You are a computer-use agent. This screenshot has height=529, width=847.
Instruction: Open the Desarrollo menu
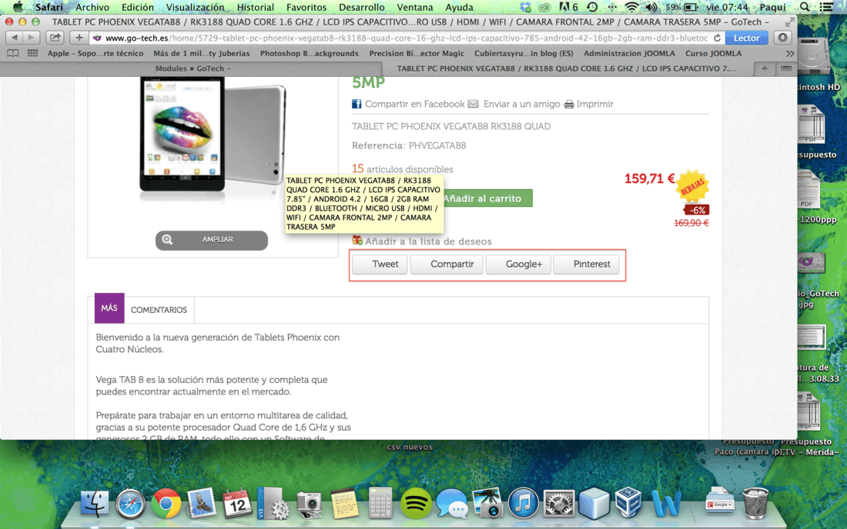click(361, 7)
